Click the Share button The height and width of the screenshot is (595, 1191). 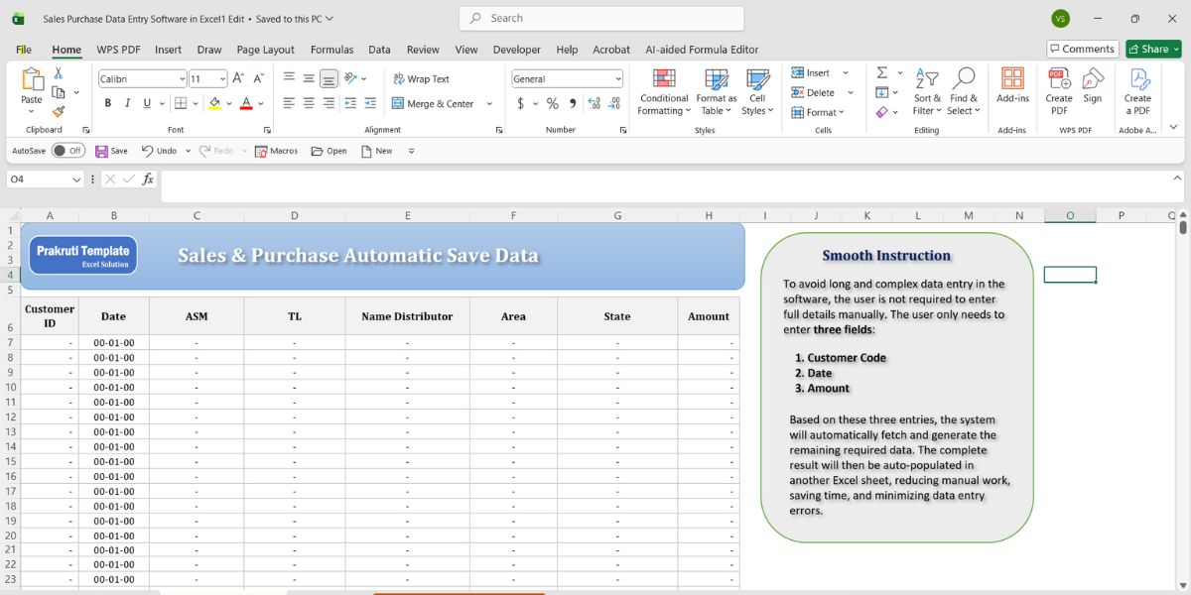(1152, 49)
